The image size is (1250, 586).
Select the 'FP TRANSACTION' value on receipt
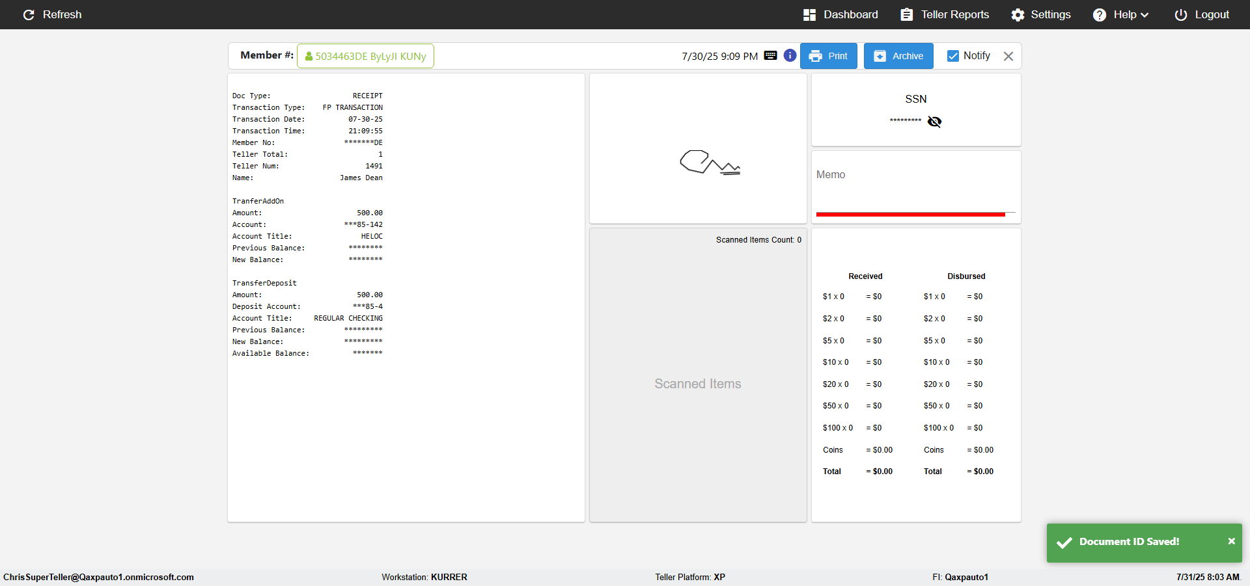(x=352, y=107)
